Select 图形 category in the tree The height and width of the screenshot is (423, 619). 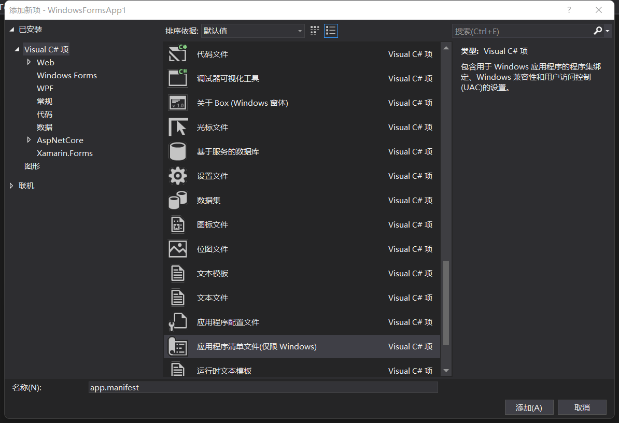coord(32,166)
